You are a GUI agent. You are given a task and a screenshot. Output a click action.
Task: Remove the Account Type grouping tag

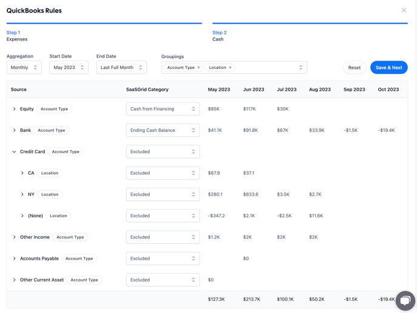tap(199, 68)
